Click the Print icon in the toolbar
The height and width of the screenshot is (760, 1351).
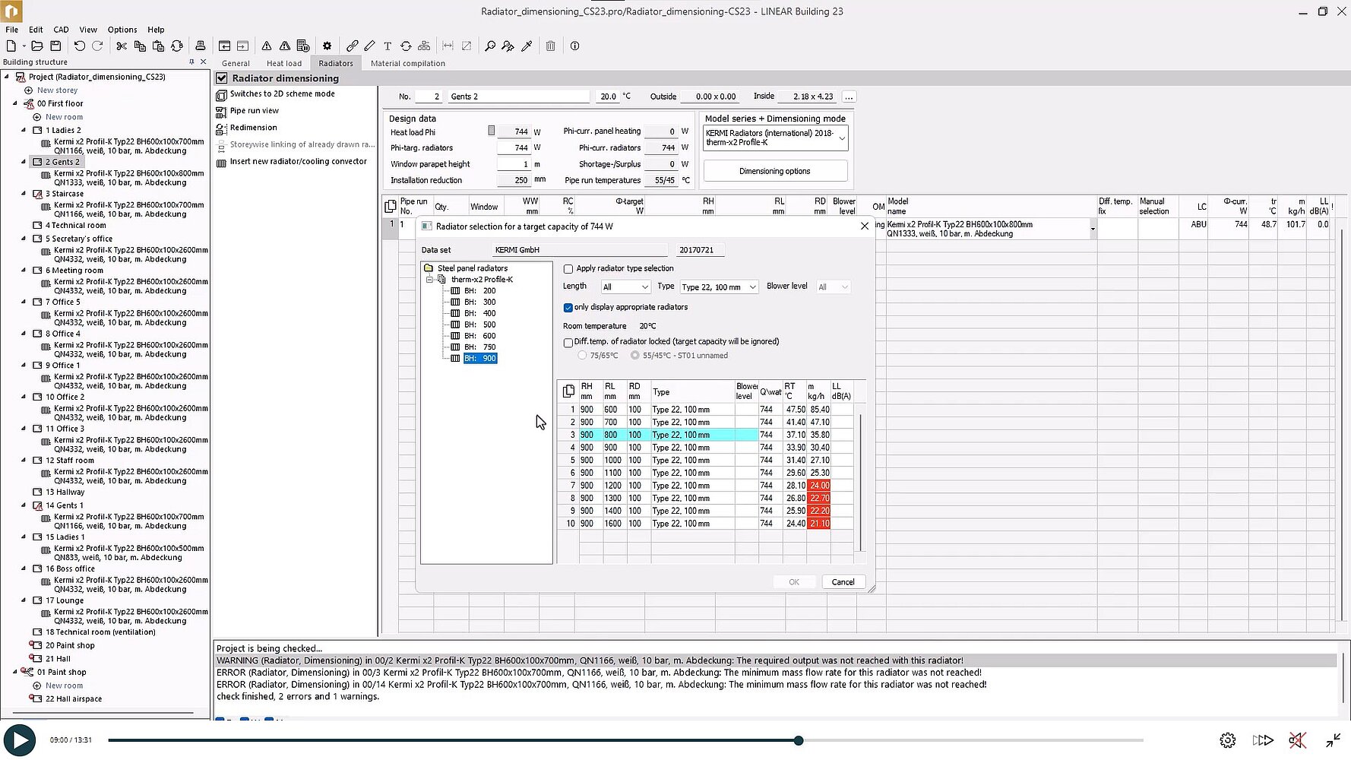tap(201, 46)
